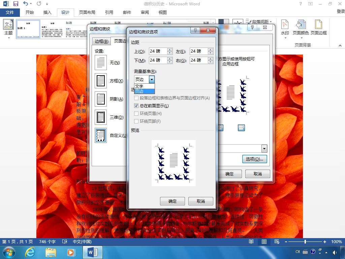The width and height of the screenshot is (345, 259).
Task: Click the zoom slider handle
Action: pyautogui.click(x=305, y=241)
